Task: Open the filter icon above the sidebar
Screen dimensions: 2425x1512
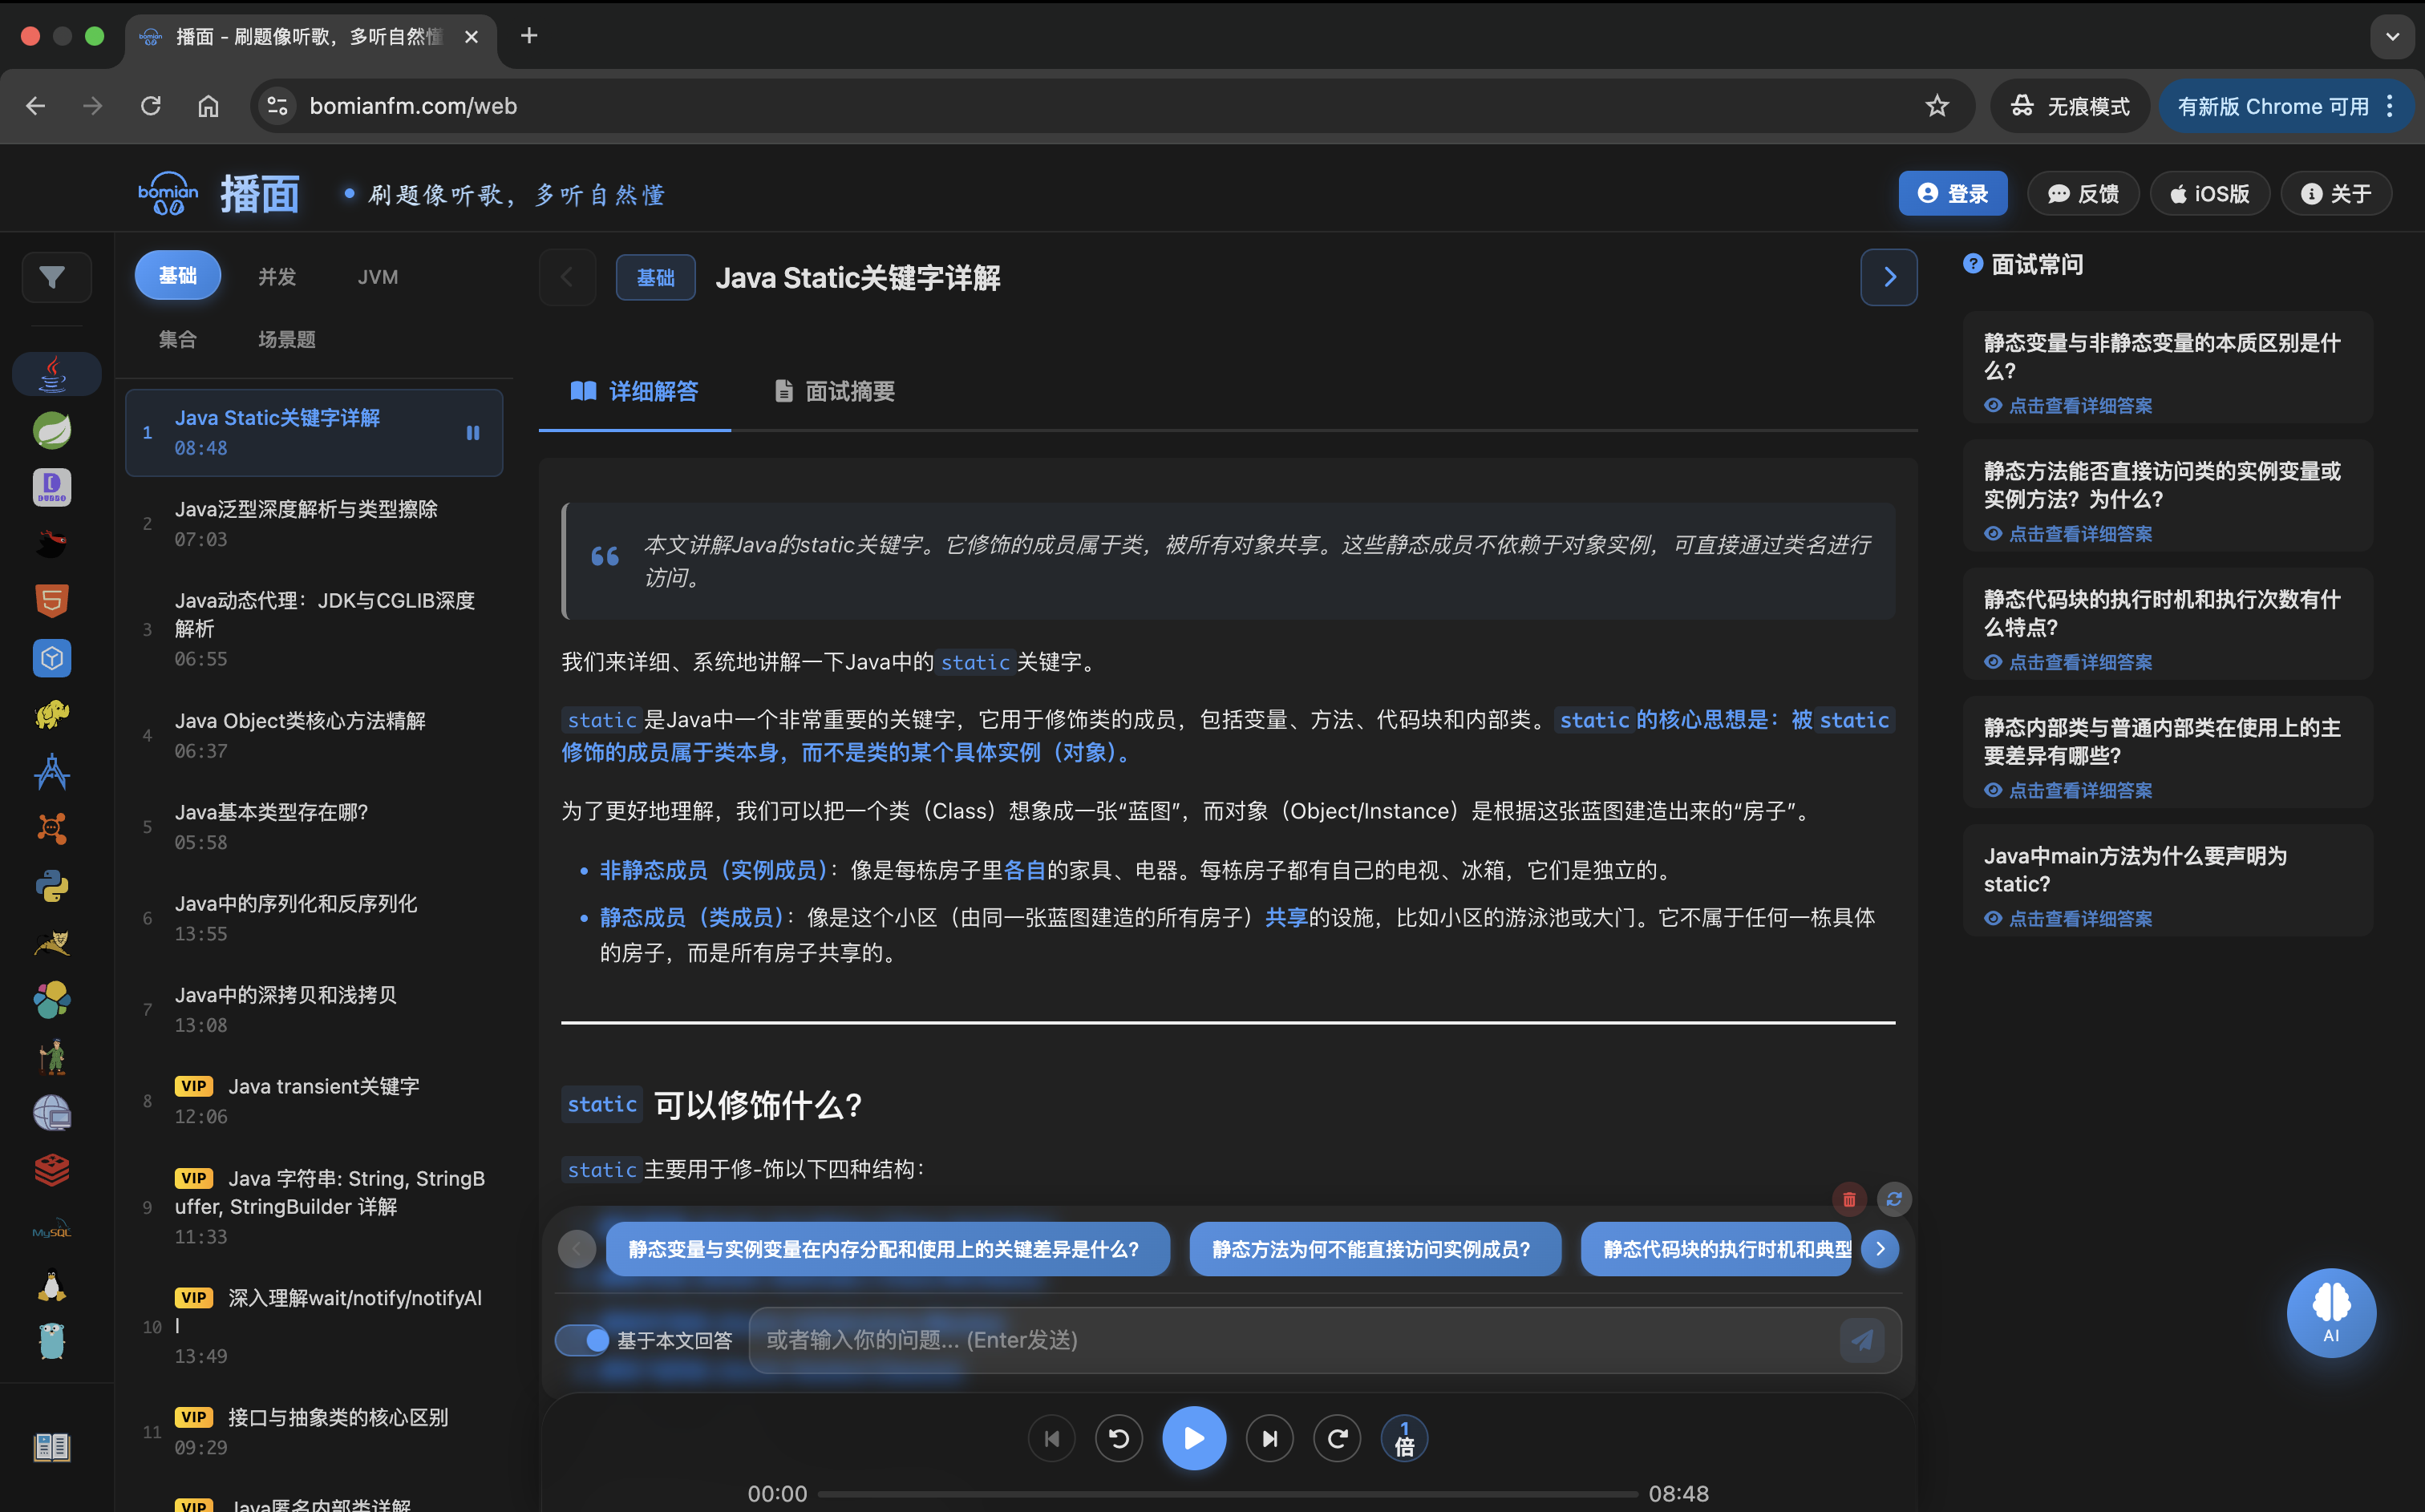Action: 55,277
